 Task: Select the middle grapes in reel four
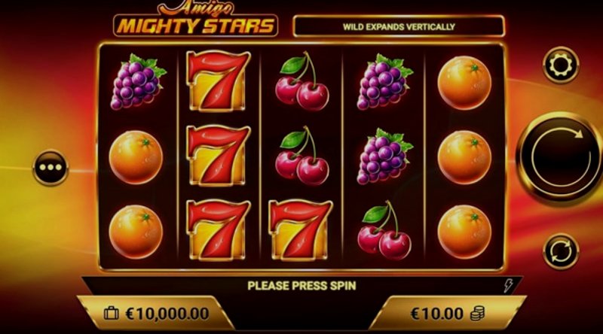click(384, 156)
